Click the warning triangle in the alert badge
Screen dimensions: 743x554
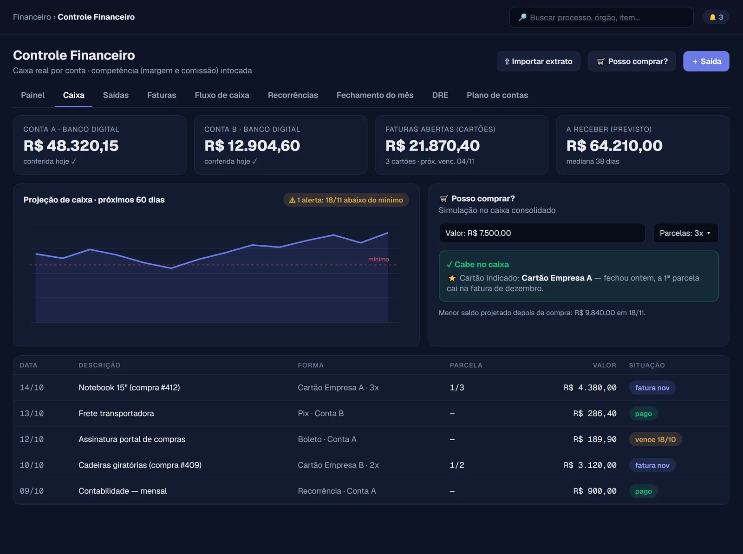coord(292,200)
